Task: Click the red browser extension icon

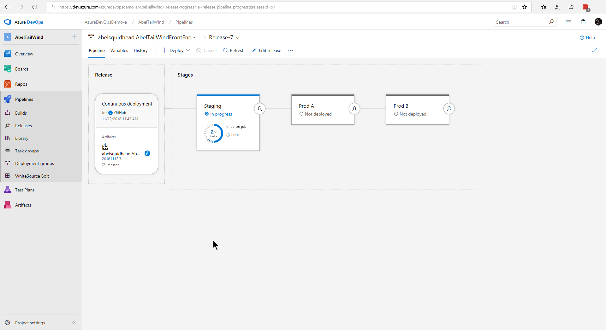Action: tap(585, 8)
